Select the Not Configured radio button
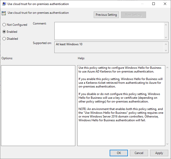This screenshot has height=159, width=171. coord(4,25)
